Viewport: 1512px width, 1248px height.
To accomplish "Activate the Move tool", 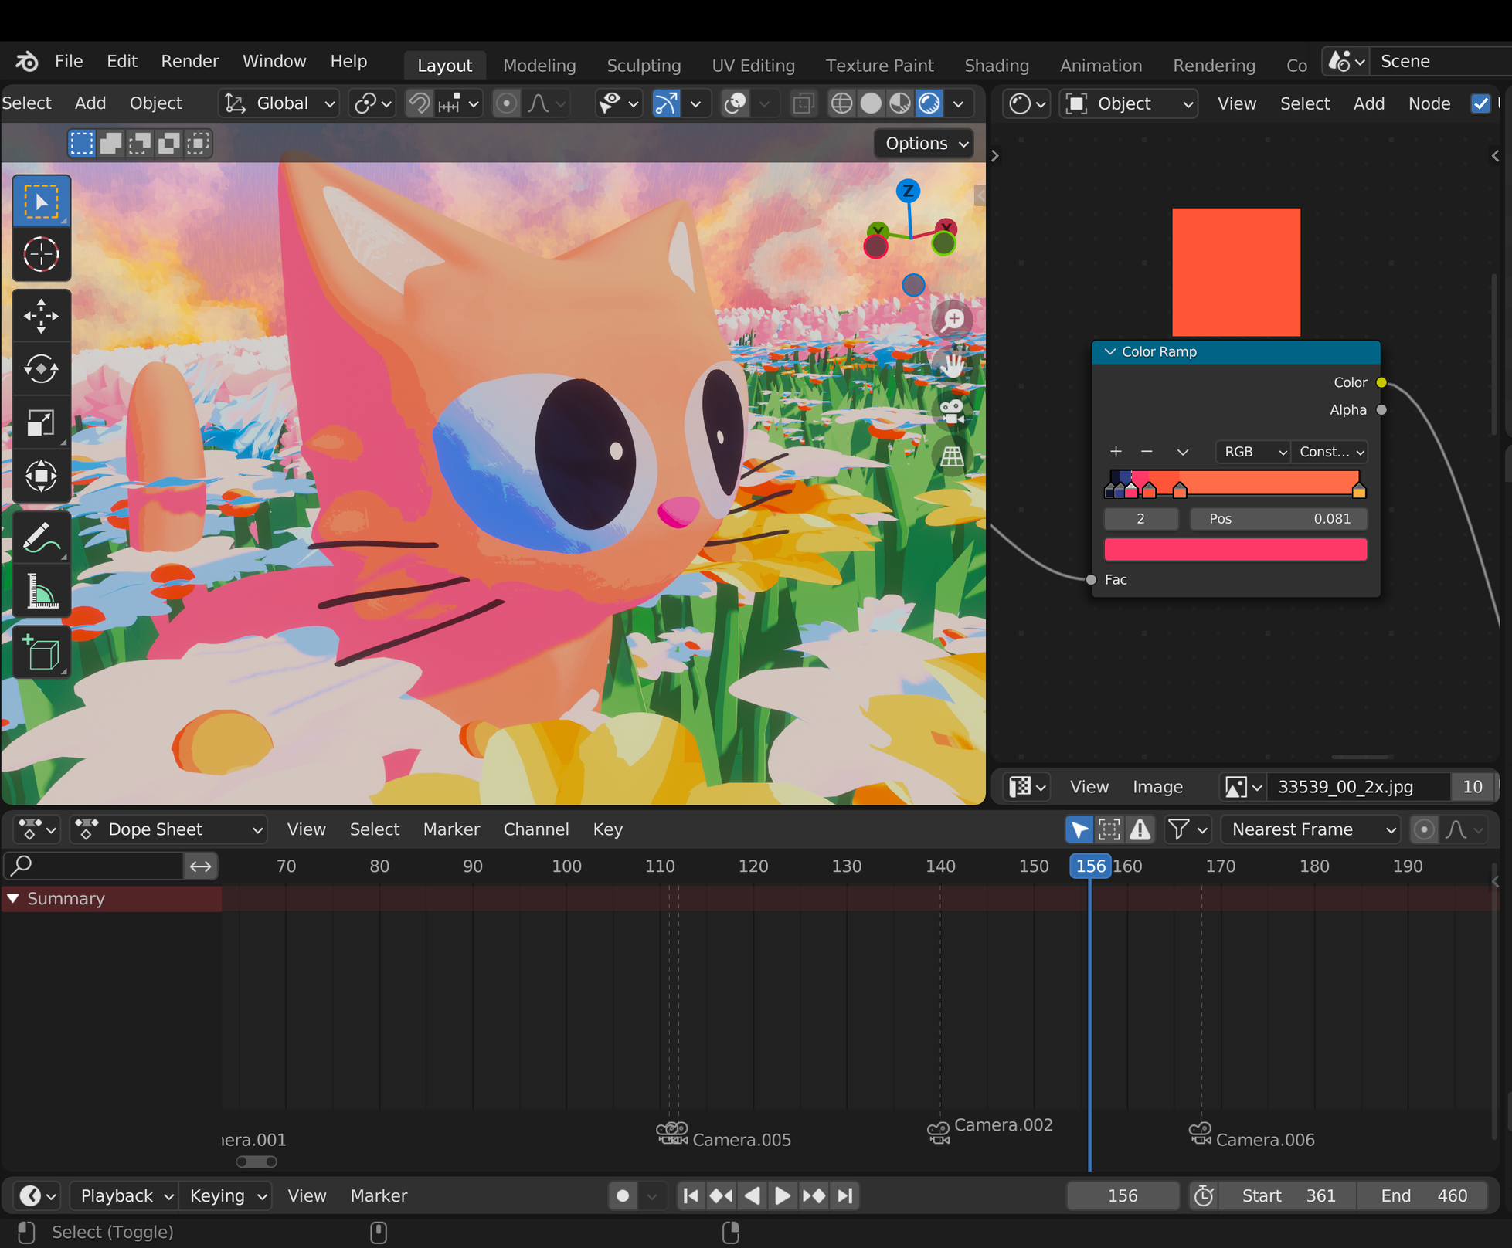I will click(x=41, y=316).
